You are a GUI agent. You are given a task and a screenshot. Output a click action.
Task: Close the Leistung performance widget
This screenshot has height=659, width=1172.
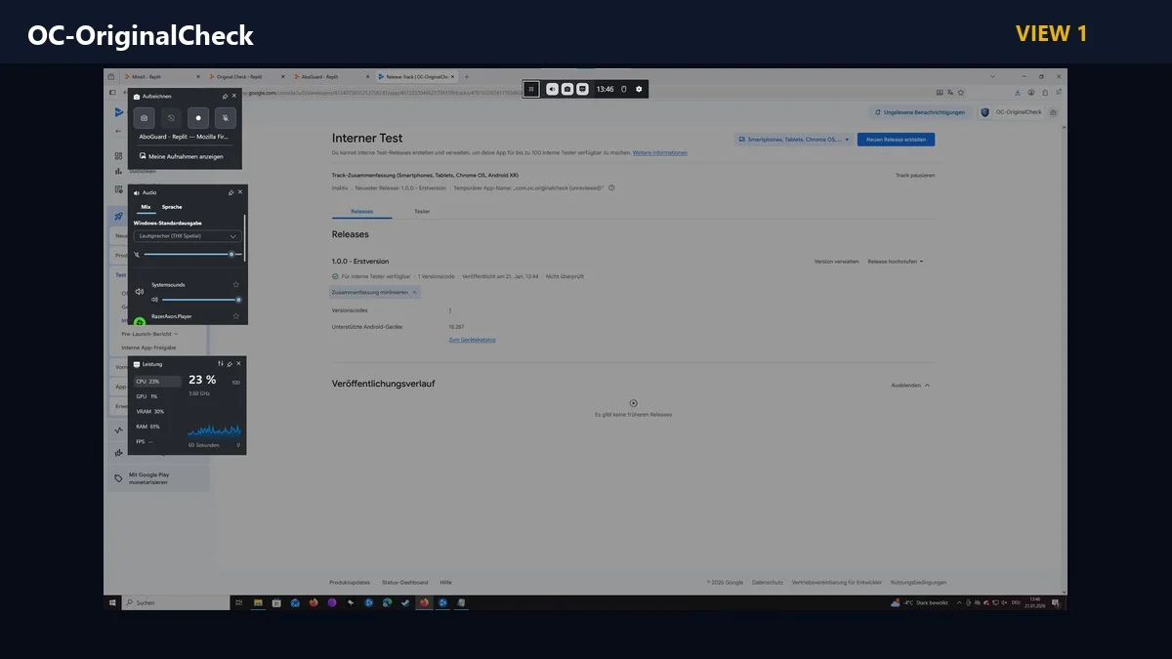pyautogui.click(x=238, y=363)
